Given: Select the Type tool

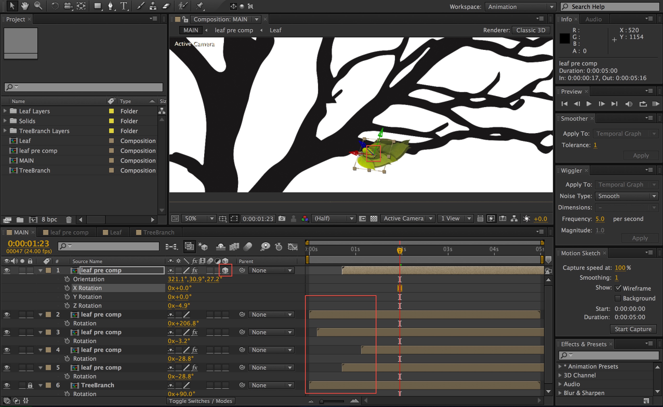Looking at the screenshot, I should 123,6.
